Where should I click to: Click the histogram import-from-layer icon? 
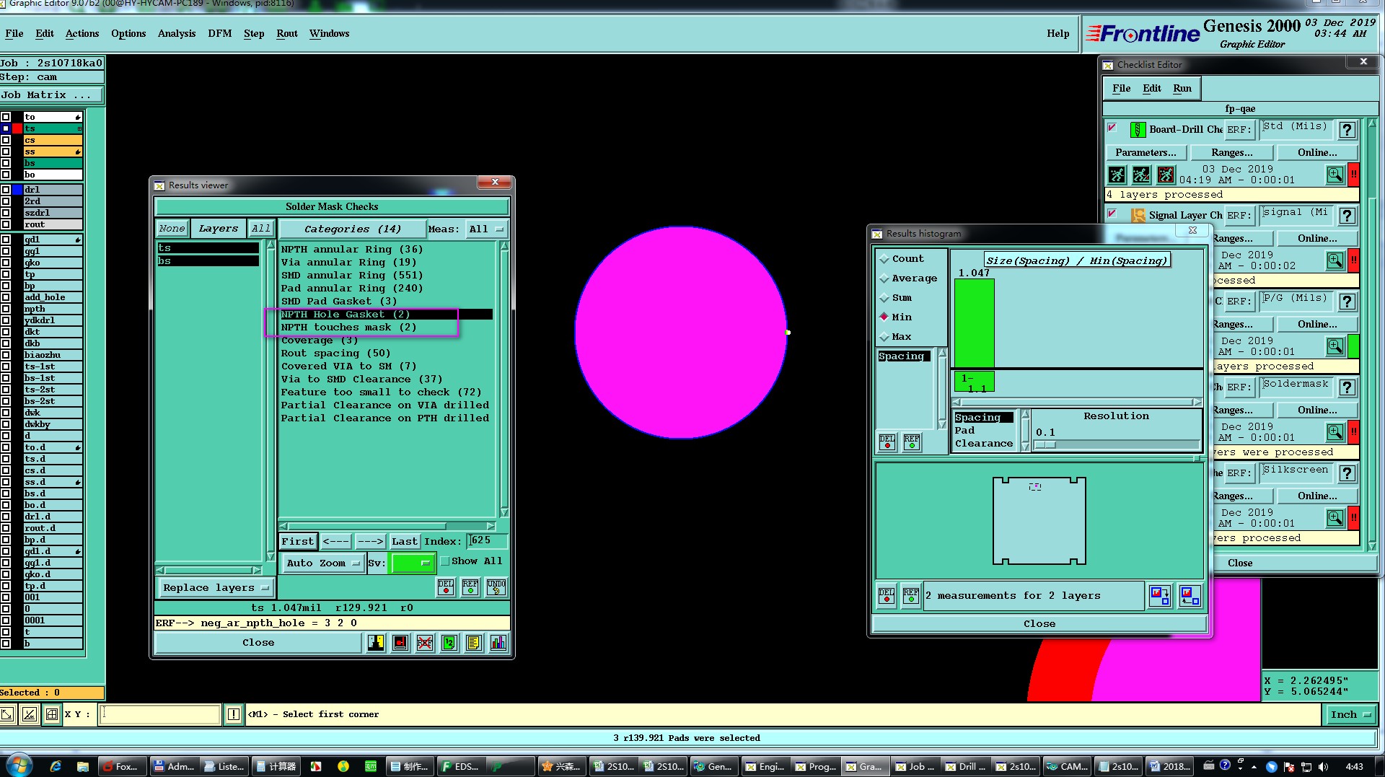coord(1190,595)
